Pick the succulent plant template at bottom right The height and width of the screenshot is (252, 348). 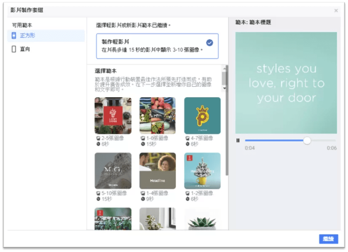click(202, 219)
